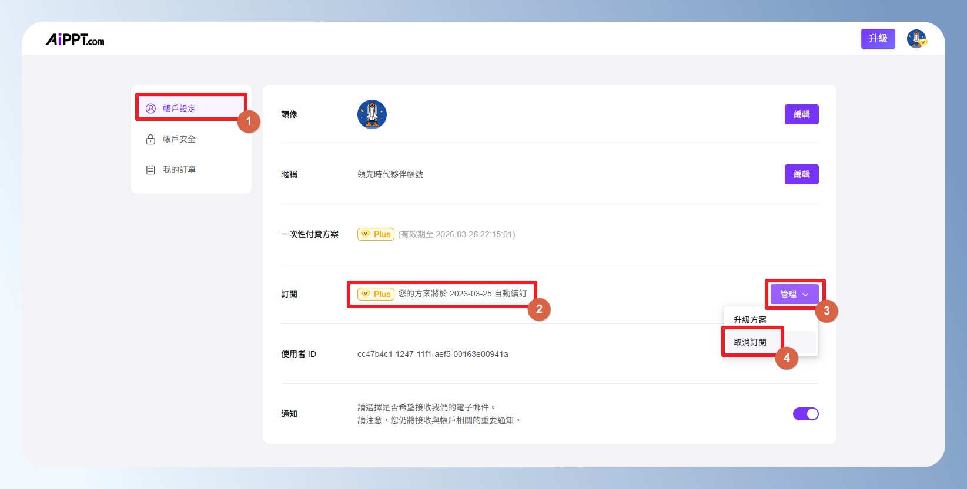Open the 帳戶設定 sidebar tab
This screenshot has height=489, width=967.
click(x=179, y=109)
